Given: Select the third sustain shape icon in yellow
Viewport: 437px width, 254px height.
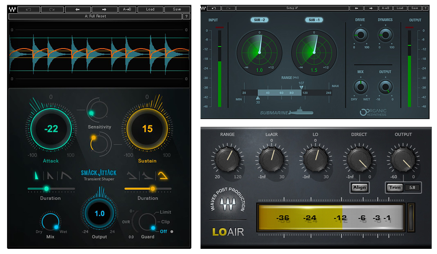Looking at the screenshot, I should (x=163, y=175).
